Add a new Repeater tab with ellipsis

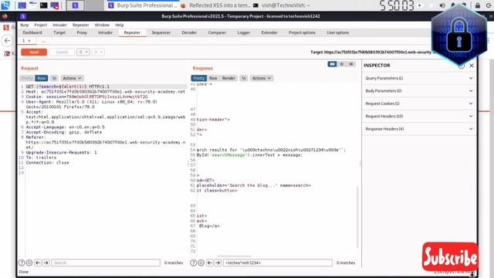tap(43, 41)
